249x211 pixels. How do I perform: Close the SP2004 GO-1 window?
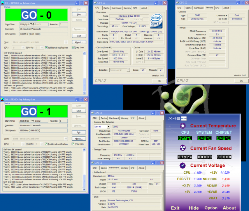(86, 99)
